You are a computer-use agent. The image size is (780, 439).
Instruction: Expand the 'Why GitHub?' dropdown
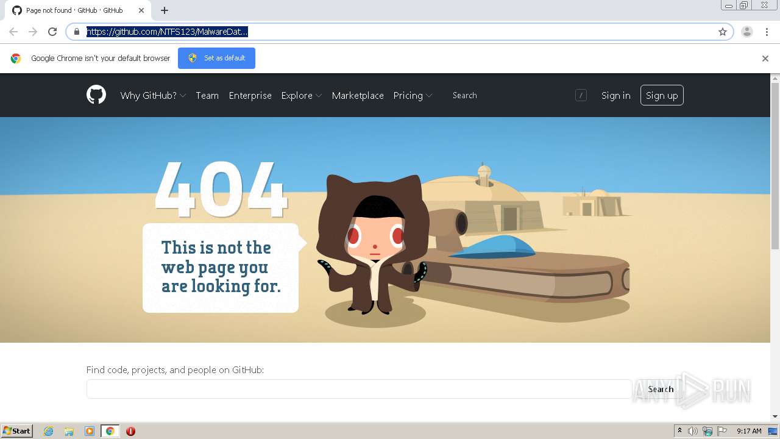tap(153, 95)
